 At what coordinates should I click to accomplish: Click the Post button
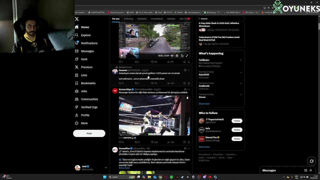pos(89,133)
